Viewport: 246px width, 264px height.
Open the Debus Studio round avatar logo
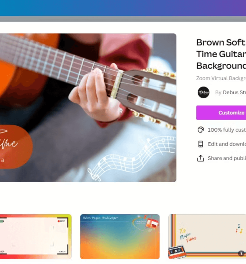click(203, 92)
